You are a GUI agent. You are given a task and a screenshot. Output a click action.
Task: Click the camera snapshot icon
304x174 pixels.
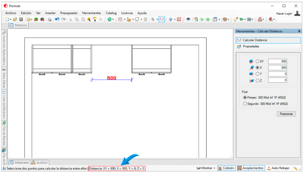(x=249, y=19)
